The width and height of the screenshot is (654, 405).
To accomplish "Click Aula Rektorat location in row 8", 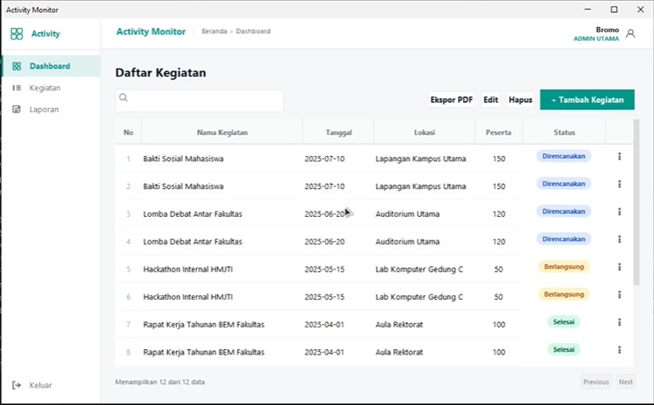I will [399, 352].
